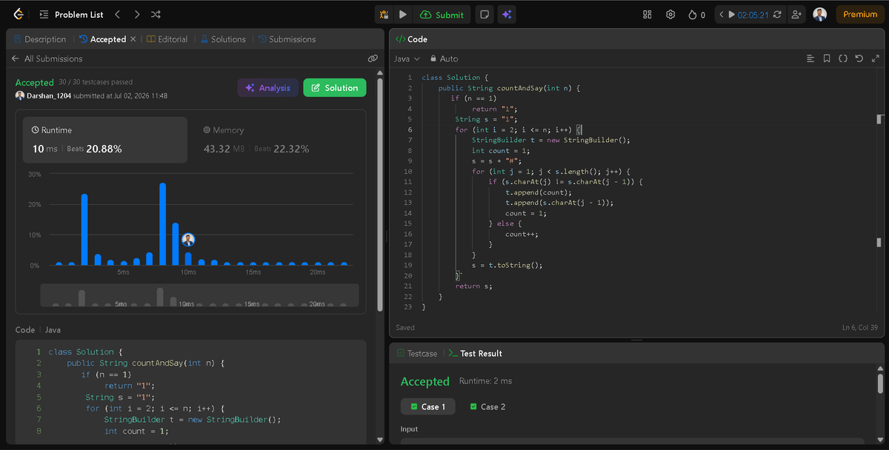This screenshot has height=450, width=889.
Task: Click the curly braces icon in editor
Action: pos(843,58)
